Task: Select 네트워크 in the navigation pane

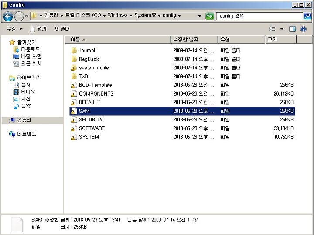Action: pyautogui.click(x=27, y=134)
